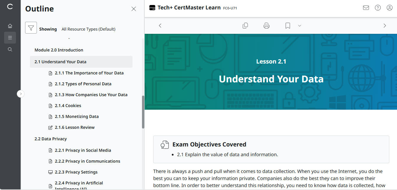Toggle the Outline list icon in sidebar

[10, 38]
